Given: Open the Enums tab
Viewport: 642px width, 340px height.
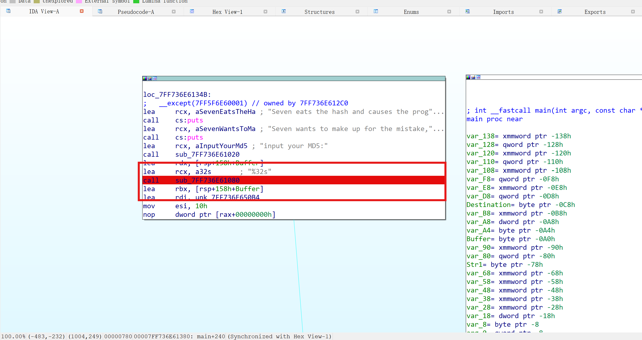Looking at the screenshot, I should tap(411, 12).
